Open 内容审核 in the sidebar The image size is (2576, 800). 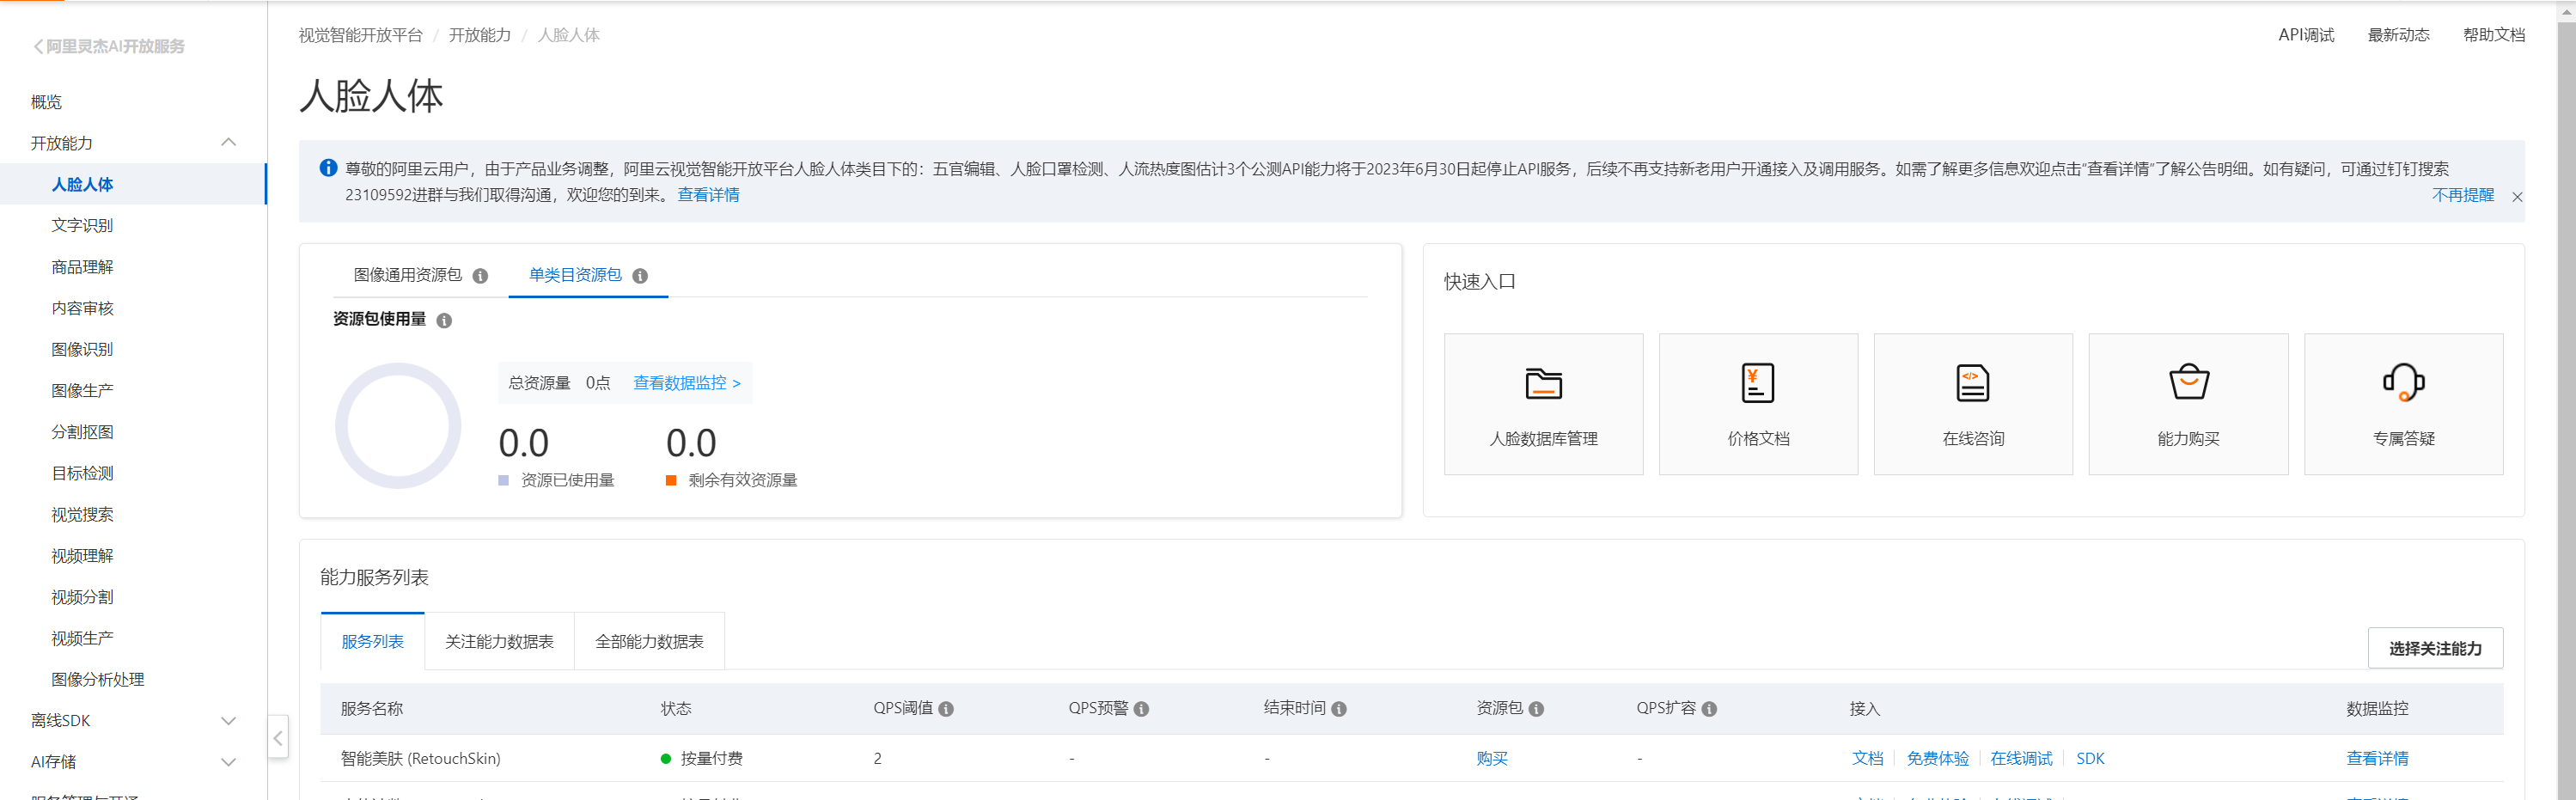82,308
